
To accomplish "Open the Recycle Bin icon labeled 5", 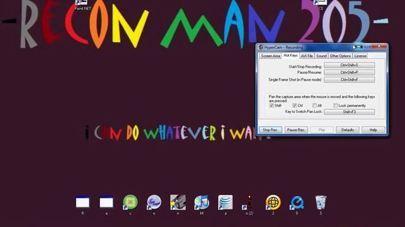I will pos(321,205).
